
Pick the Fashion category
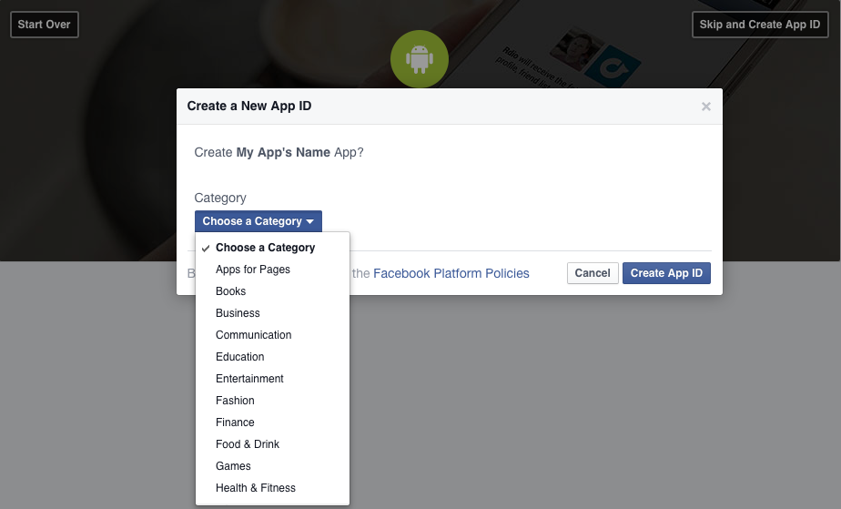(x=235, y=401)
